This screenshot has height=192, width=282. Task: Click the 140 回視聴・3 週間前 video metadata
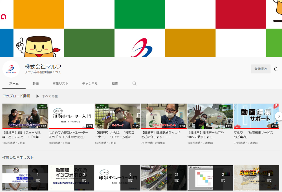pos(200,143)
